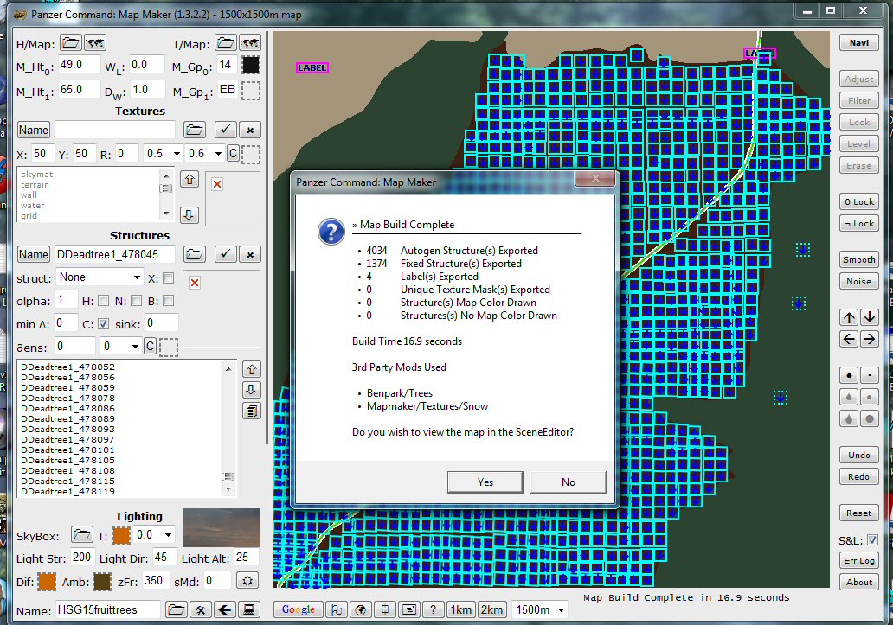Click the world map icon next to H/Map
Image resolution: width=893 pixels, height=625 pixels.
click(95, 42)
